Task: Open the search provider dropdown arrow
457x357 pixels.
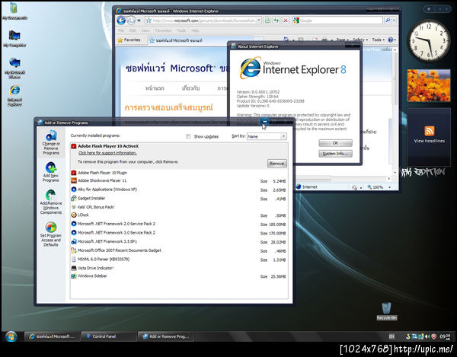Action: pyautogui.click(x=394, y=21)
